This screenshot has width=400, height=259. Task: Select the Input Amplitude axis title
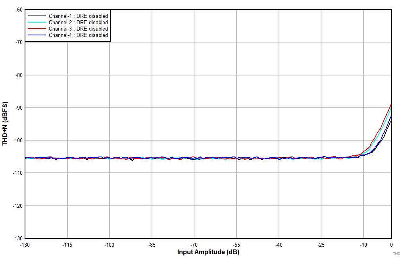click(x=208, y=251)
